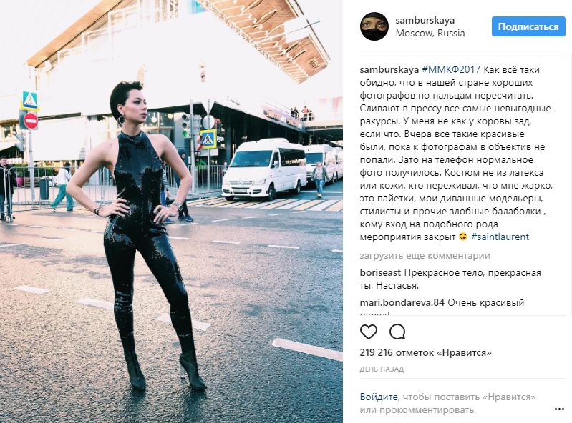Open mari.bondareva.84 commenter profile
The image size is (572, 423).
pos(402,302)
